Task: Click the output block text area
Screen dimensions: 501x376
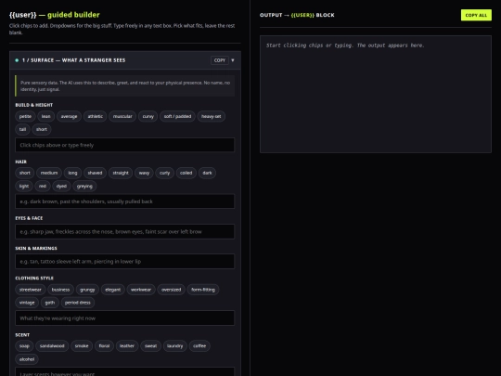Action: (376, 95)
